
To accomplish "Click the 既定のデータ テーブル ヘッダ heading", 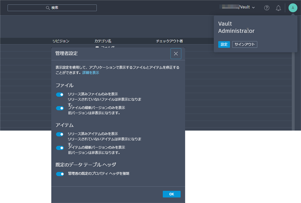I will click(86, 165).
